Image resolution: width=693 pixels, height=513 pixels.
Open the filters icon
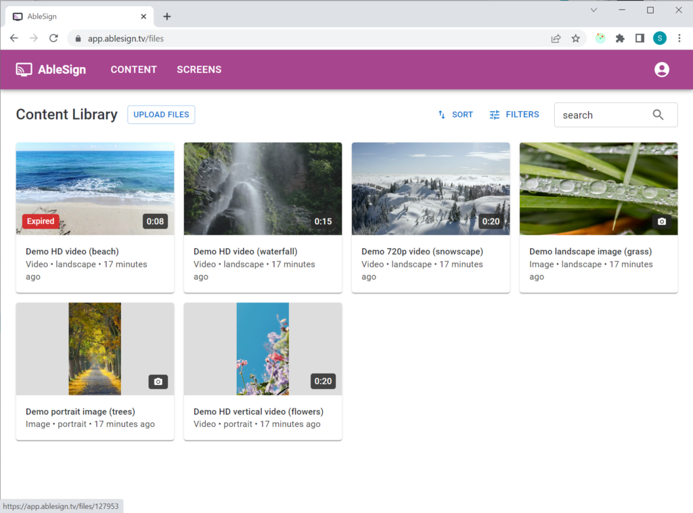(493, 114)
